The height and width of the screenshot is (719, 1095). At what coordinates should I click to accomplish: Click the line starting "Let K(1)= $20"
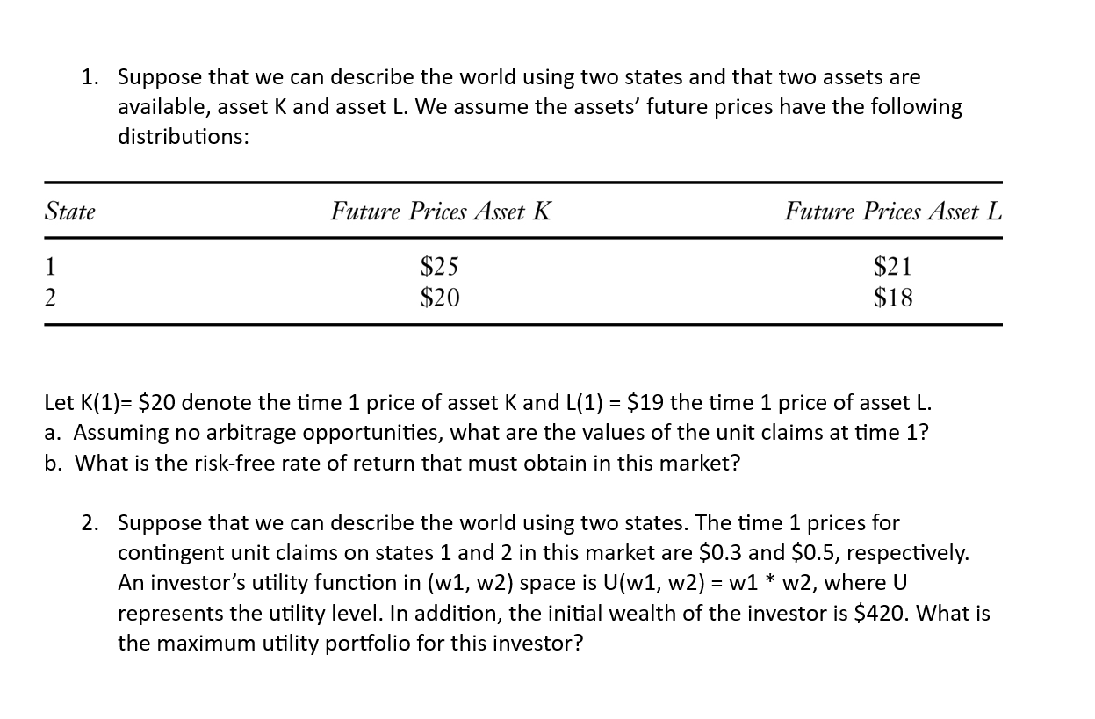488,403
